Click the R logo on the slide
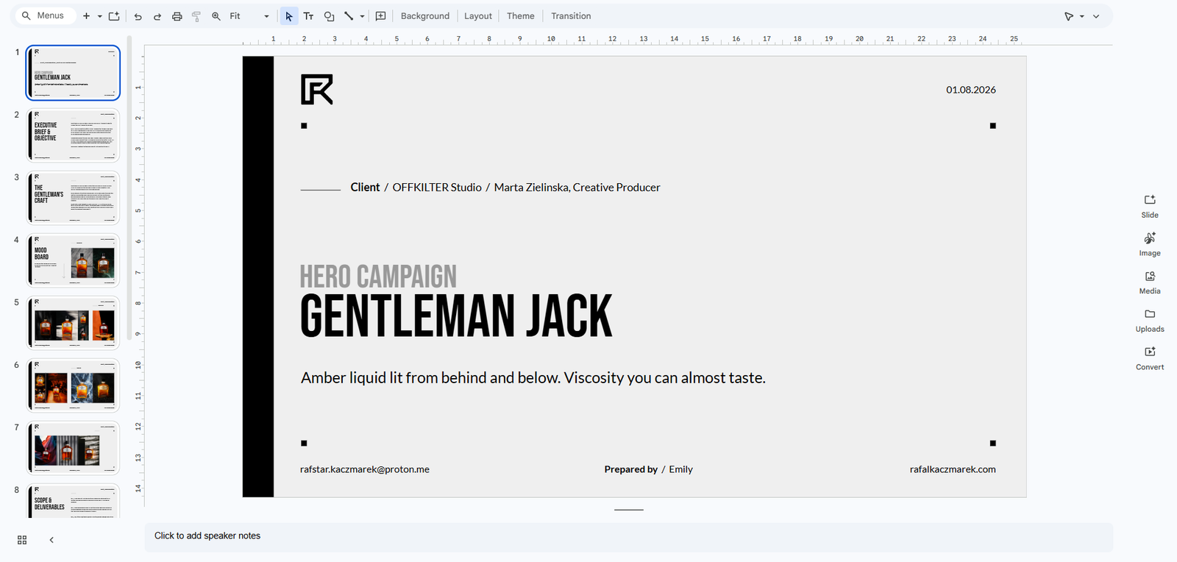 coord(317,89)
